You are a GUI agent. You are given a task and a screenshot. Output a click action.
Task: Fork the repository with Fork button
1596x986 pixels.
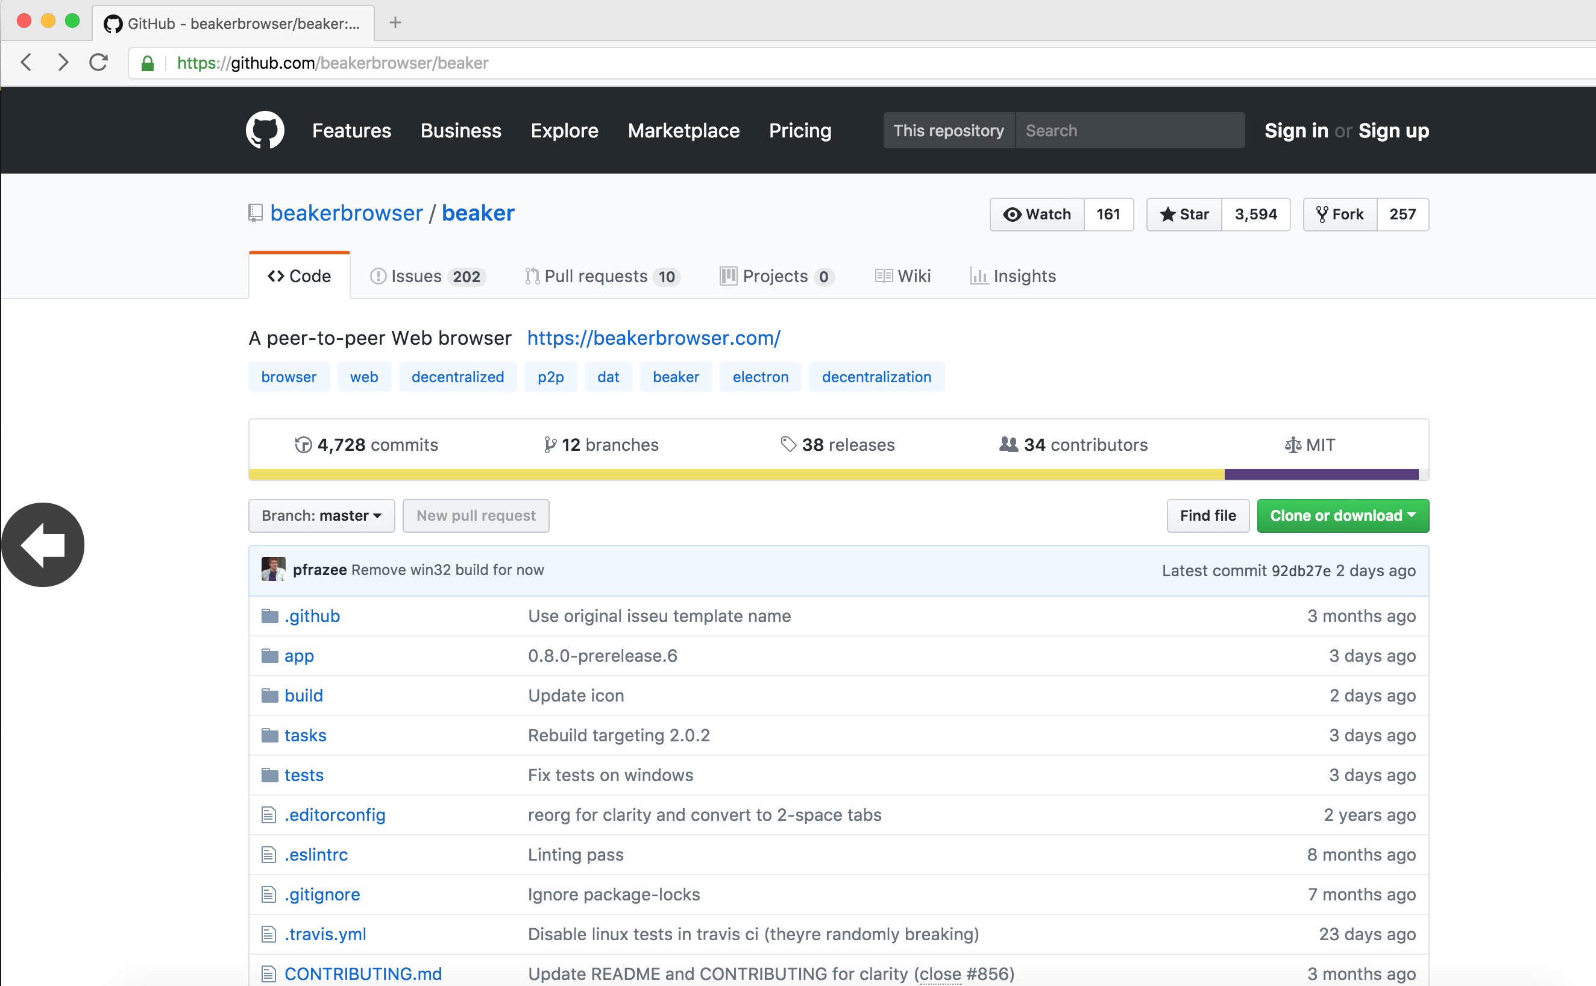click(x=1340, y=215)
